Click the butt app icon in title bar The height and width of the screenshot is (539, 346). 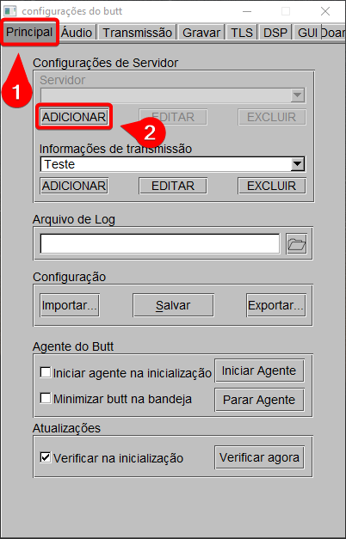pyautogui.click(x=10, y=11)
